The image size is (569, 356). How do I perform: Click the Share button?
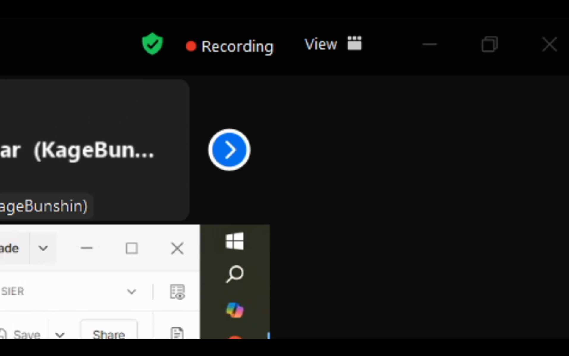pos(109,334)
